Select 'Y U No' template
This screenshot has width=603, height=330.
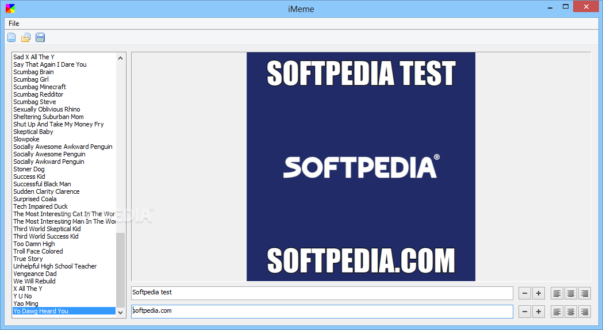click(x=22, y=297)
